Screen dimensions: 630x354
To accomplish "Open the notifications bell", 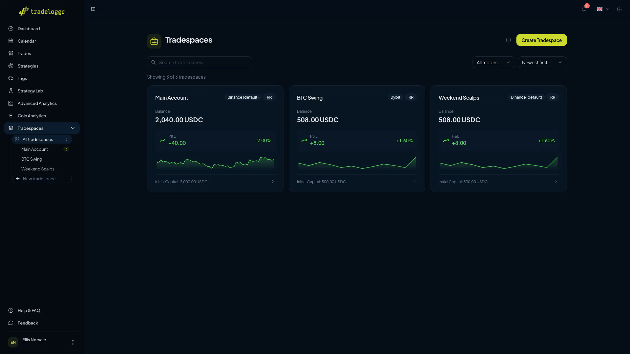I will click(584, 9).
